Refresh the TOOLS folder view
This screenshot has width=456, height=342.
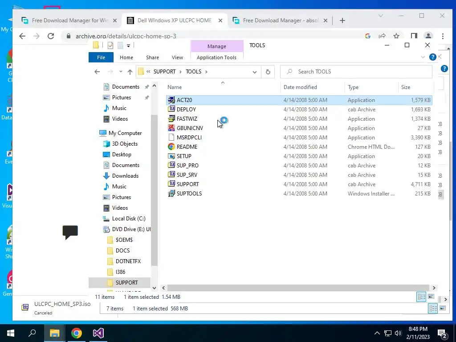pos(268,72)
